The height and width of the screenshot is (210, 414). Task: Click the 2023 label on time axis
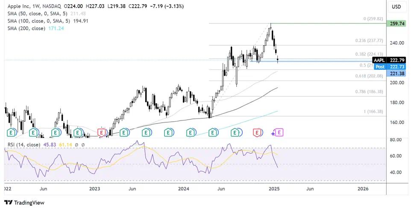pyautogui.click(x=94, y=189)
